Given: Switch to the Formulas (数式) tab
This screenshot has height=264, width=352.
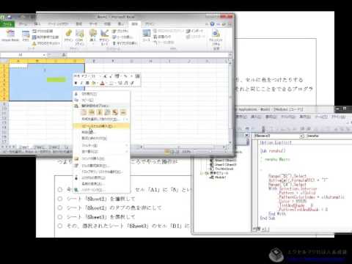Looking at the screenshot, I should point(79,24).
